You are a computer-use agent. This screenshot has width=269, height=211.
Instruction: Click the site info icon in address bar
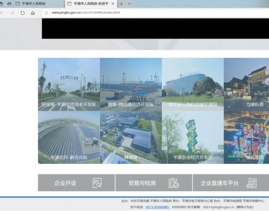pos(46,13)
